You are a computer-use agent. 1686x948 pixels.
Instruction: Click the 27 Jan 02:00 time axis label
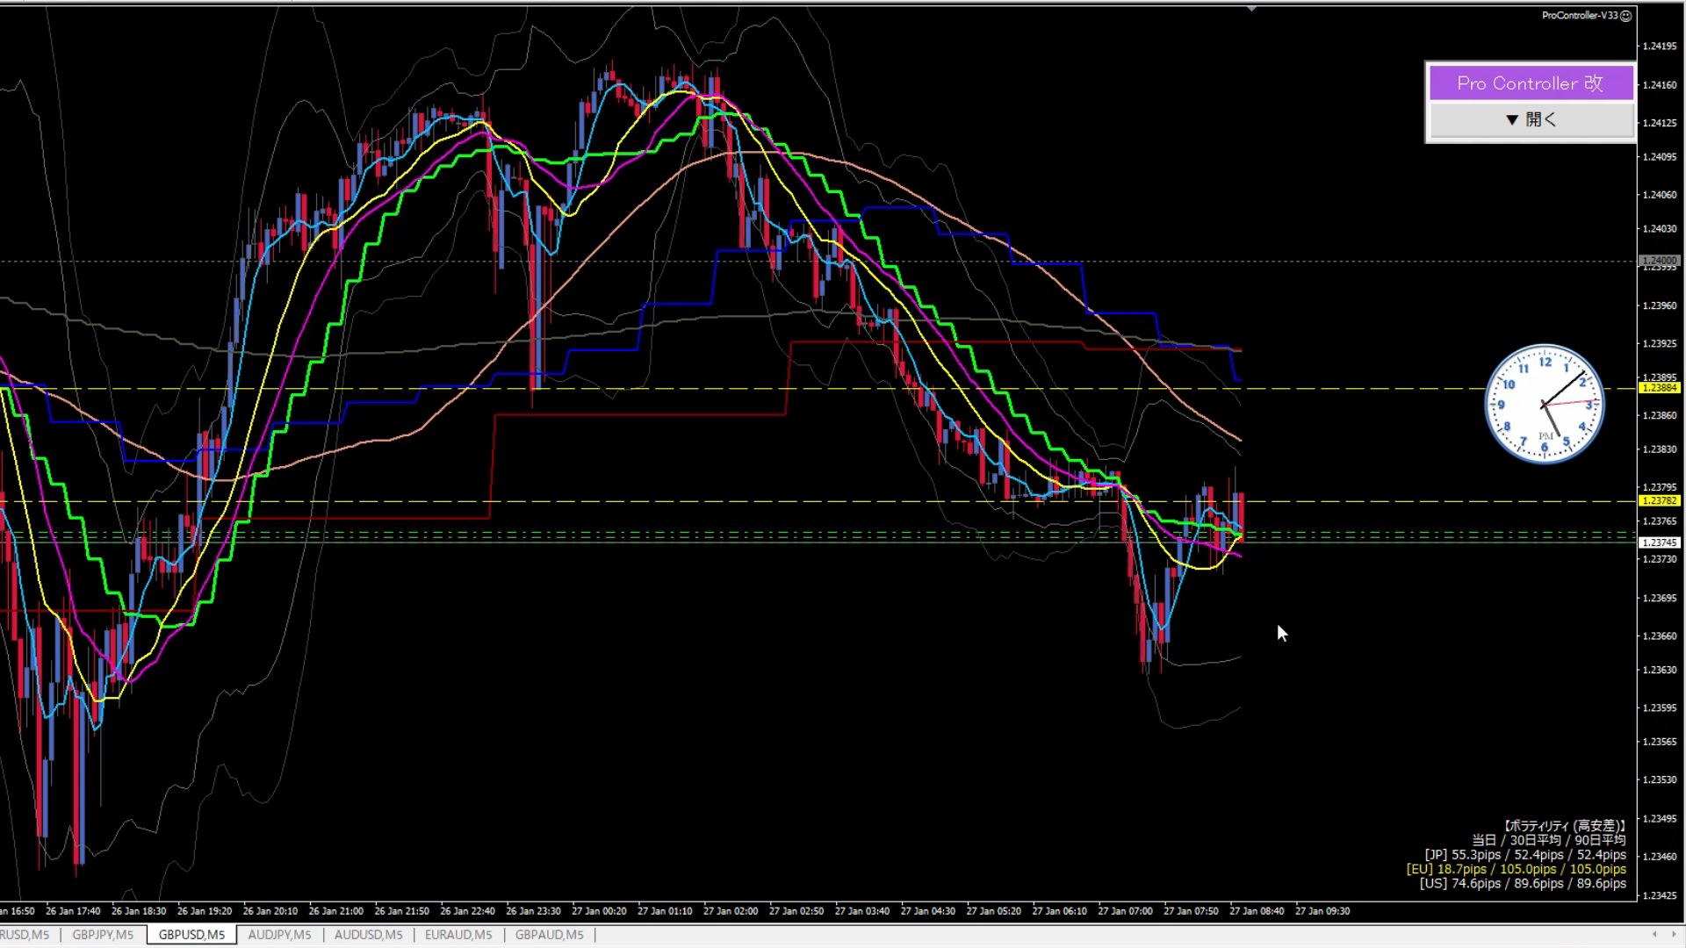(x=731, y=911)
